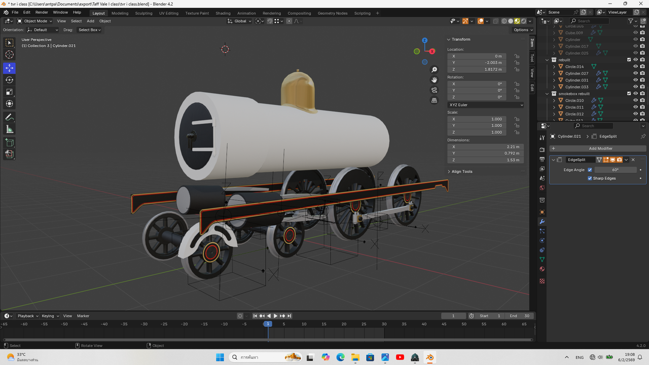Image resolution: width=649 pixels, height=365 pixels.
Task: Uncheck the rebuilt collection checkbox
Action: [629, 59]
